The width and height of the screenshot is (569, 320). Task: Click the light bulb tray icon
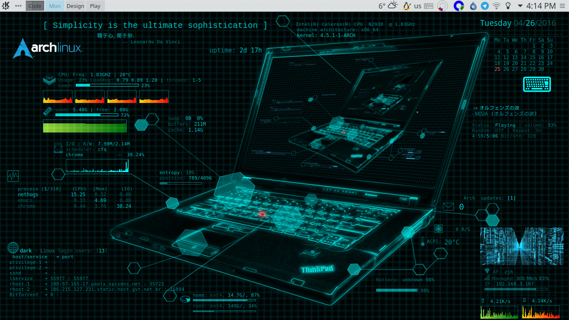(508, 6)
